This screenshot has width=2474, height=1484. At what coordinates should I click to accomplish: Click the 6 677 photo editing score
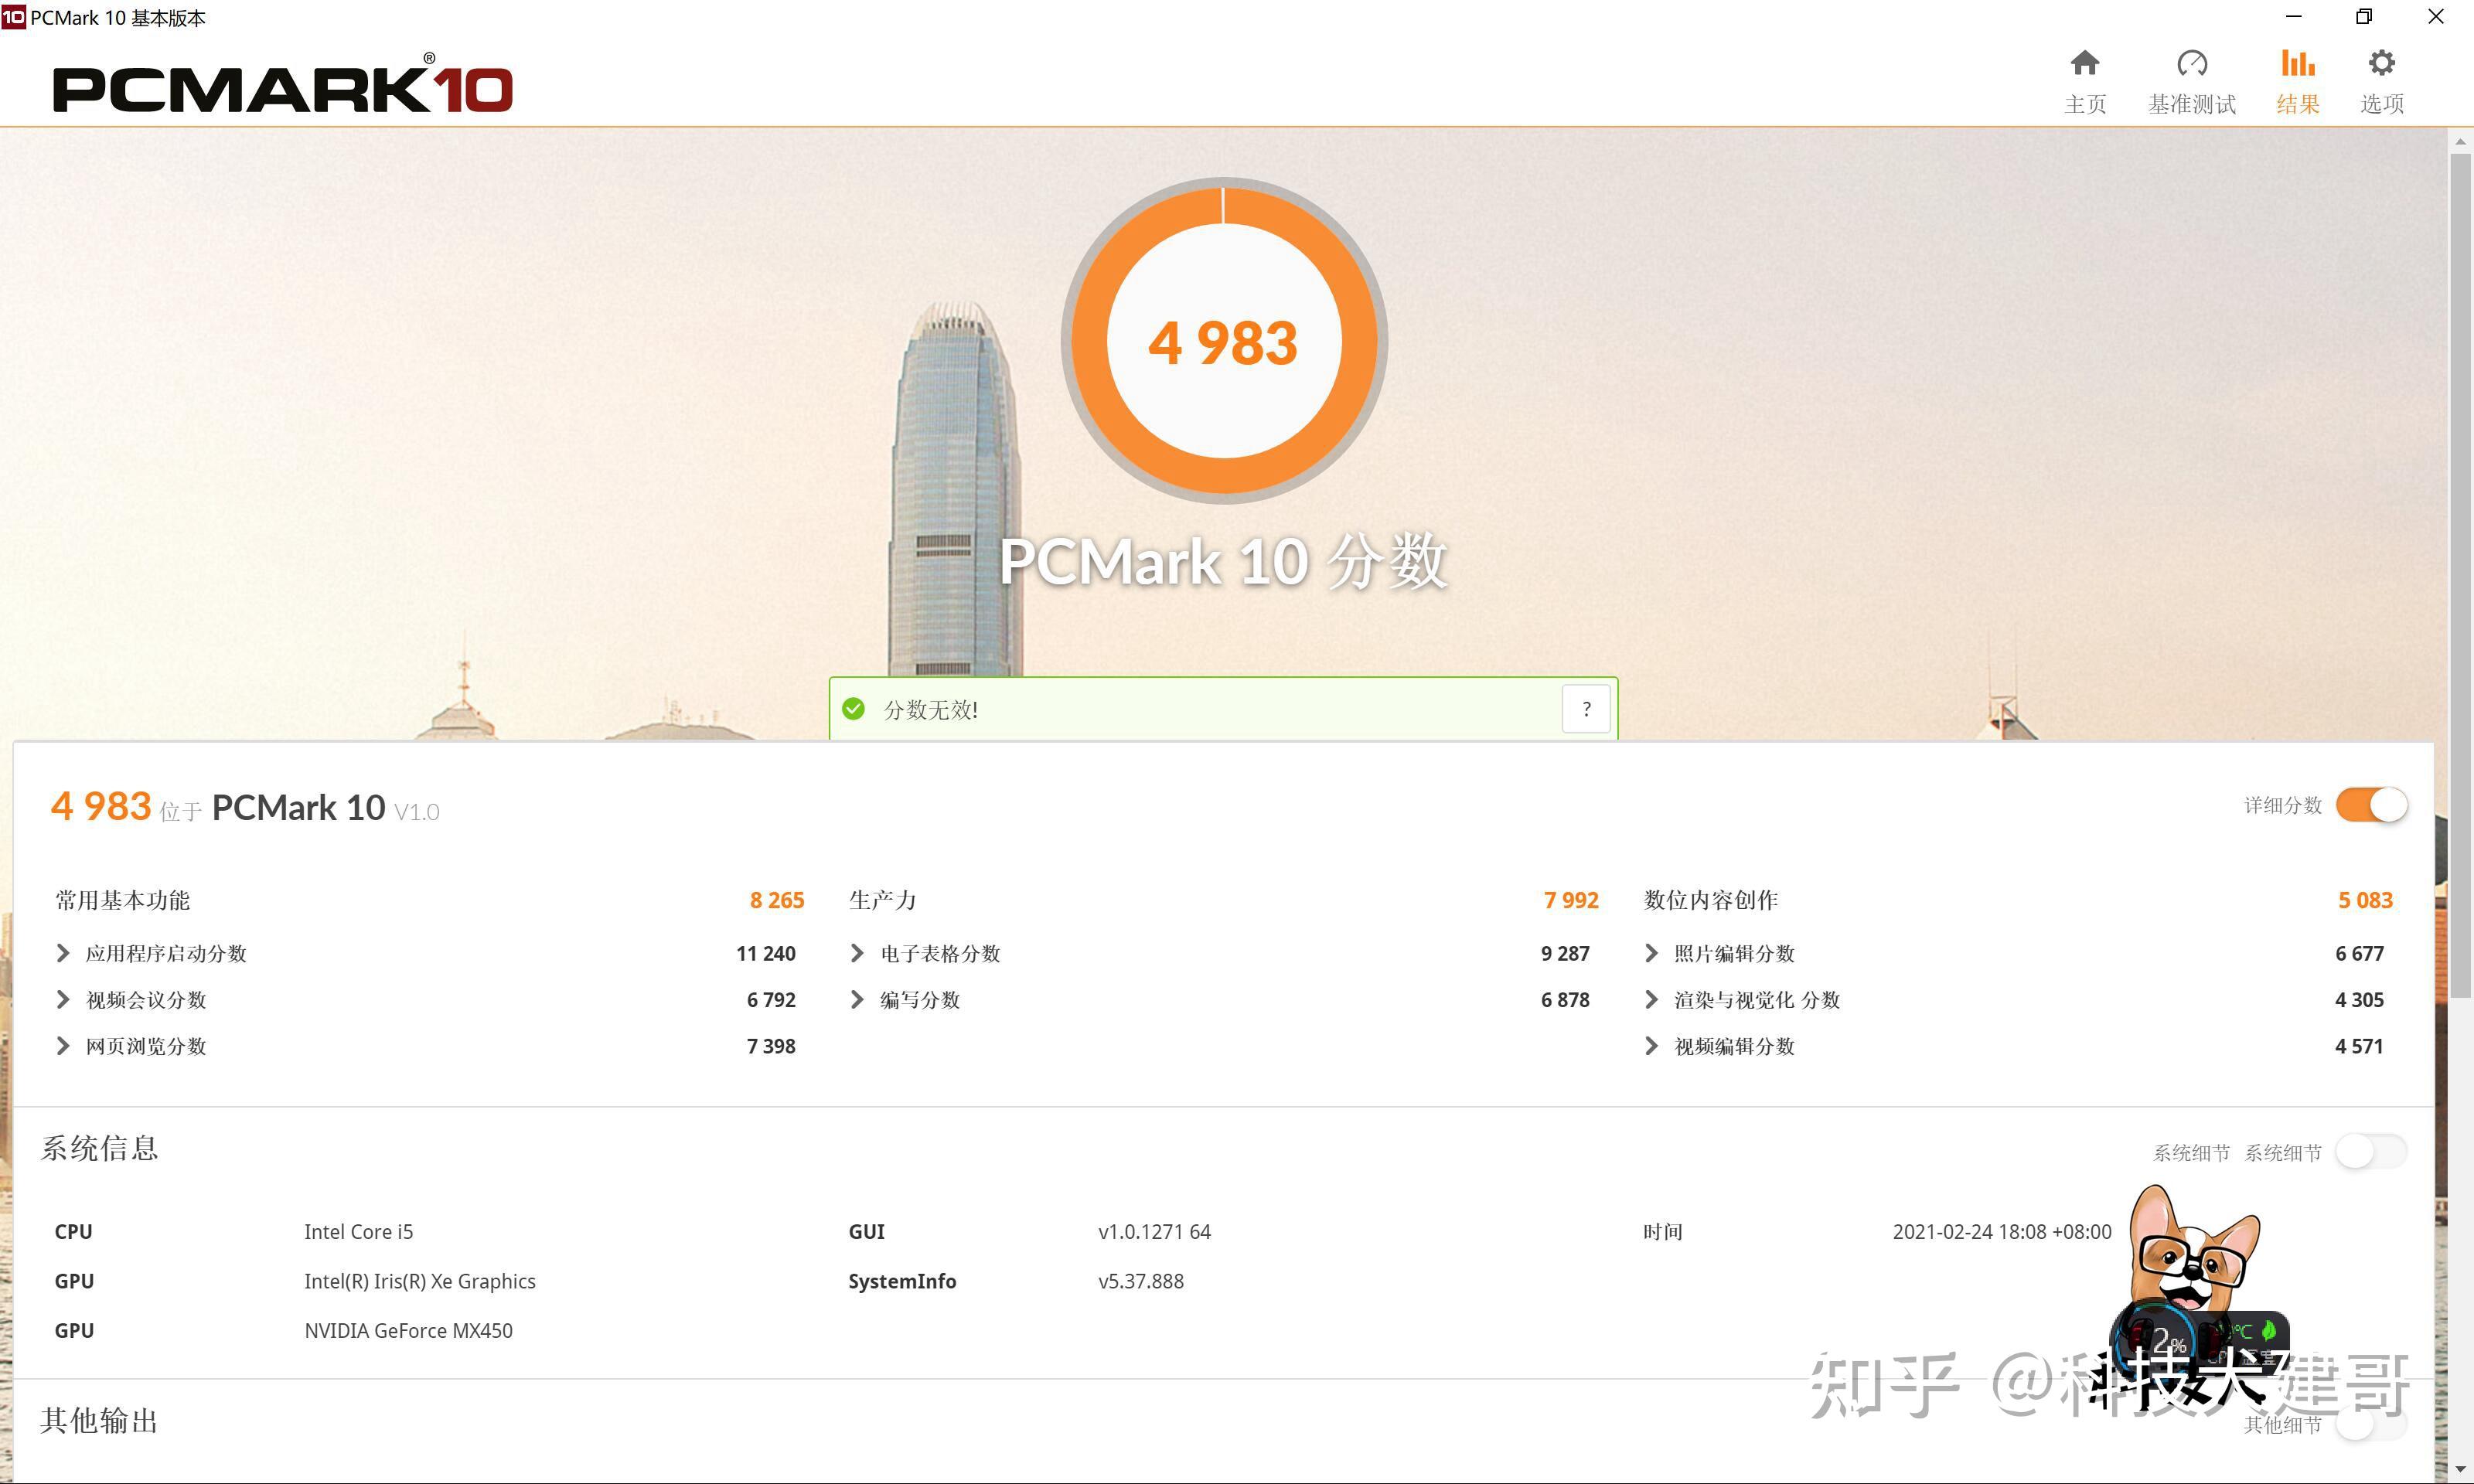click(x=2359, y=953)
